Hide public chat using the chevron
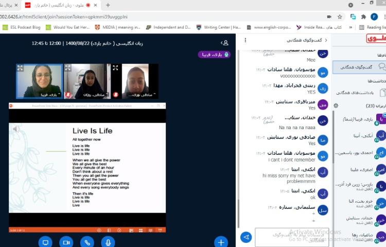Image resolution: width=386 pixels, height=247 pixels. (x=326, y=40)
